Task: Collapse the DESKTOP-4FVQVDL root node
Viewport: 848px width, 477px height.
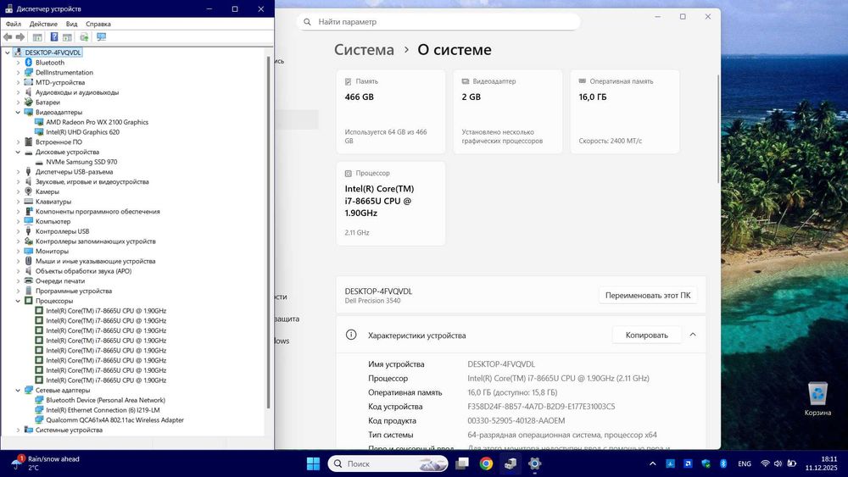Action: (8, 53)
